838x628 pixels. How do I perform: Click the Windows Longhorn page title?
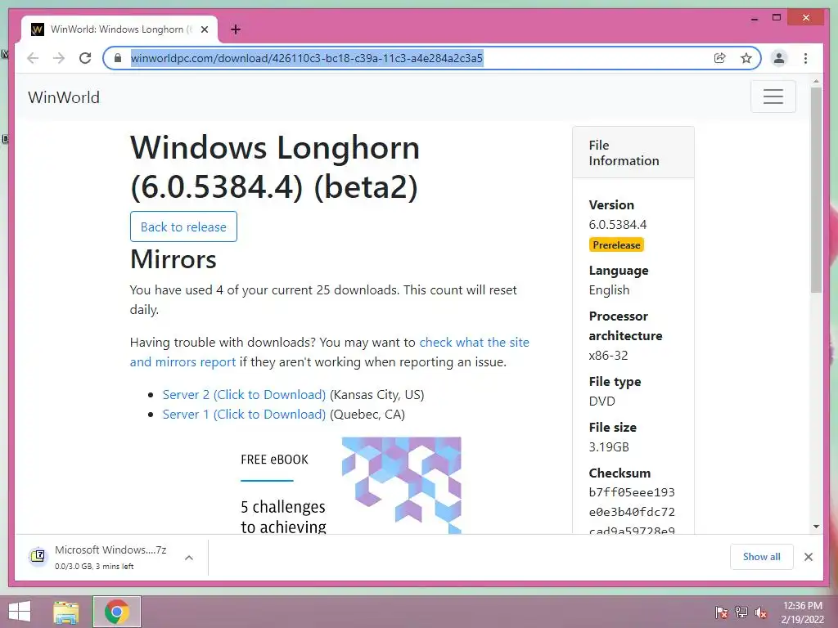click(x=275, y=167)
